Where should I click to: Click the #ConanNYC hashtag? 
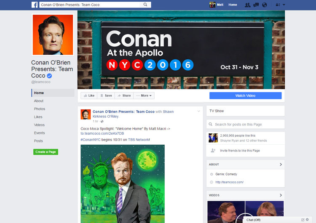coord(91,140)
